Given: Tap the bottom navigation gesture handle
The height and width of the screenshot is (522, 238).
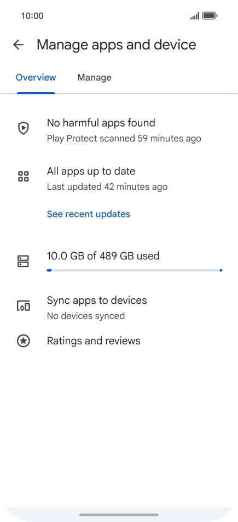Looking at the screenshot, I should click(x=119, y=515).
